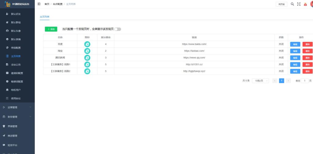Click the icon in 【兰亭集势】线路2 row
The width and height of the screenshot is (313, 154).
87,71
